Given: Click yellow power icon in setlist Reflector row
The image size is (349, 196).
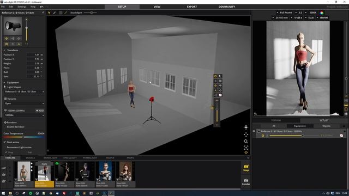Looking at the screenshot, I should tap(263, 136).
